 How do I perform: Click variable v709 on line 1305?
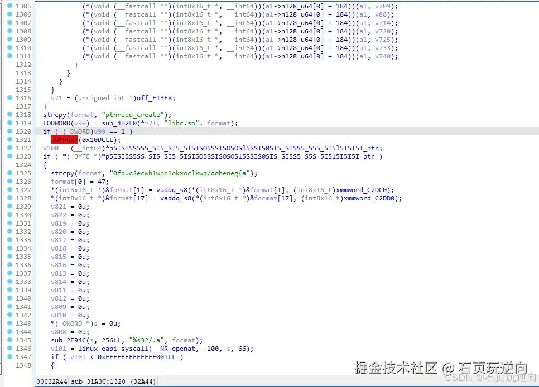tap(383, 6)
